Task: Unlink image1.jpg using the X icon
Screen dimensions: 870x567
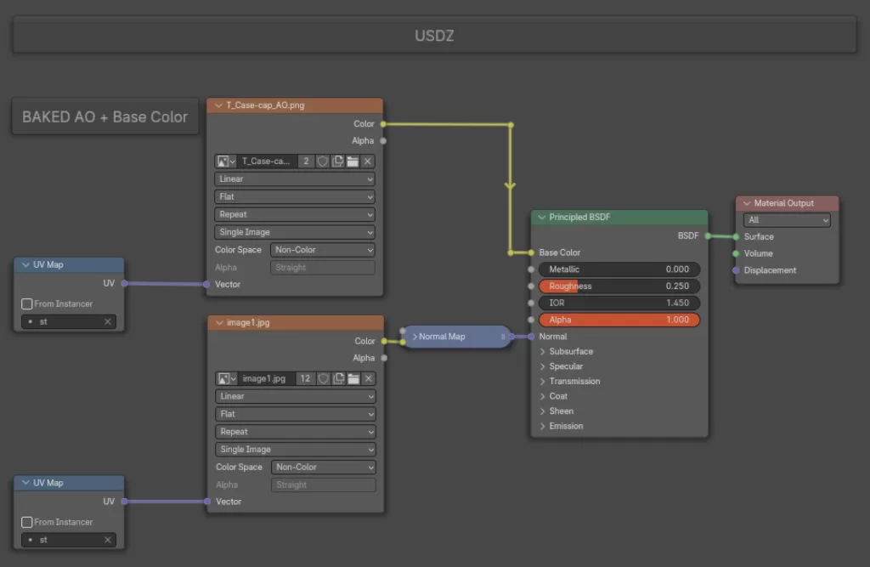Action: tap(369, 378)
